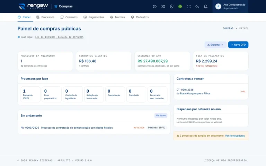The width and height of the screenshot is (266, 166).
Task: Select the Controle de legalidade tile
Action: (x=73, y=94)
